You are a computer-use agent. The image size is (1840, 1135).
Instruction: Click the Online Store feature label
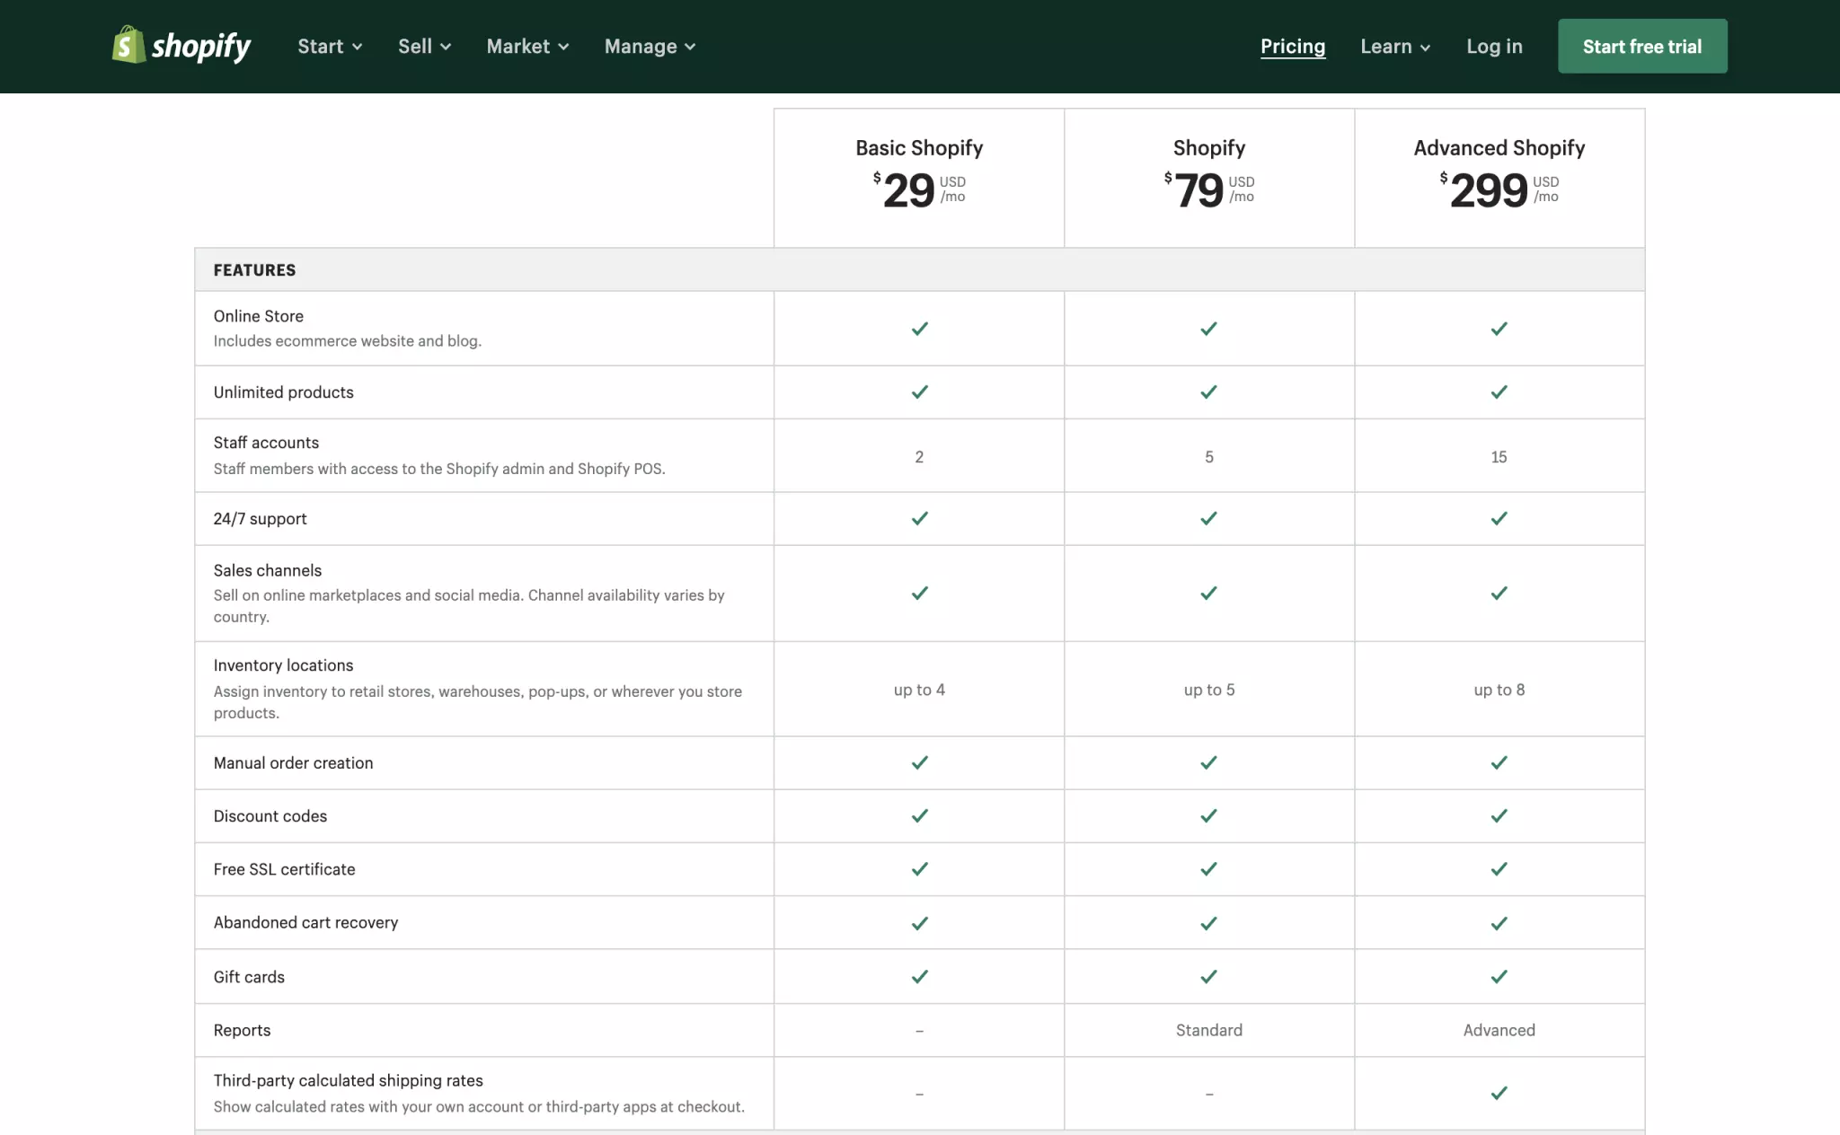point(258,316)
